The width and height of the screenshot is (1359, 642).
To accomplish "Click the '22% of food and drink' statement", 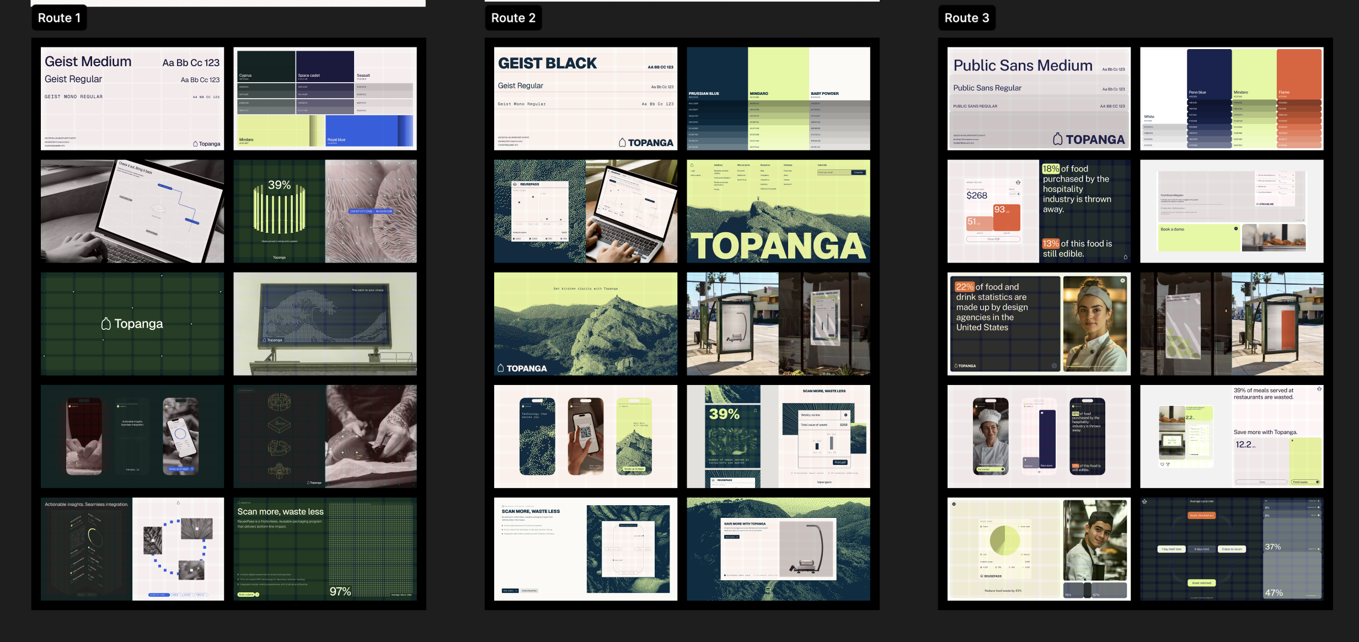I will [992, 307].
